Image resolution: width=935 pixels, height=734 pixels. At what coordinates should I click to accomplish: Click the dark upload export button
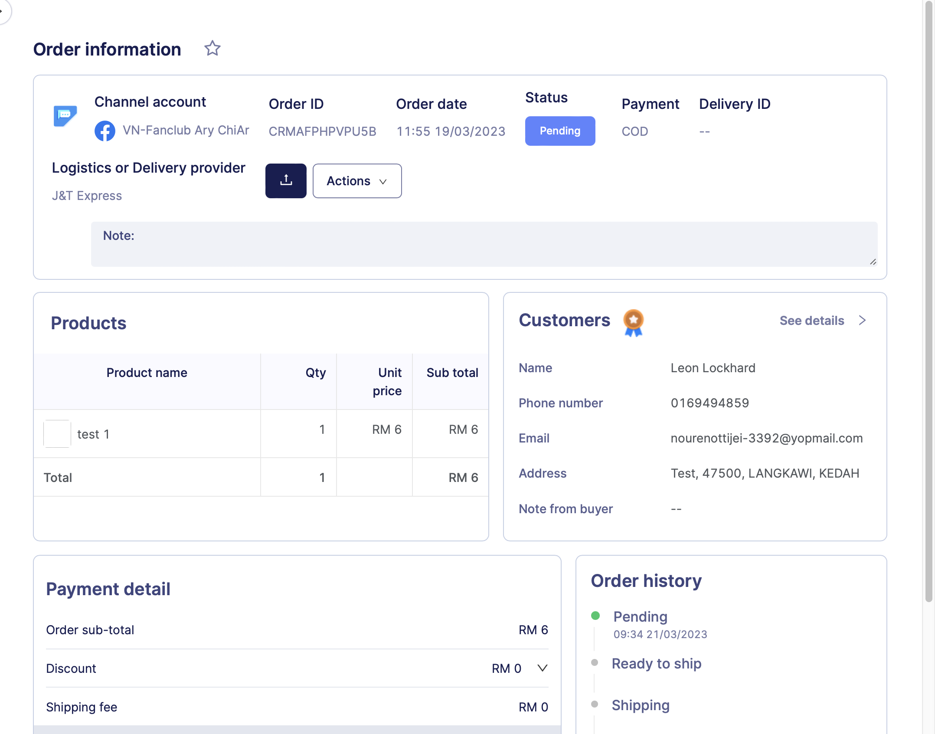tap(286, 180)
